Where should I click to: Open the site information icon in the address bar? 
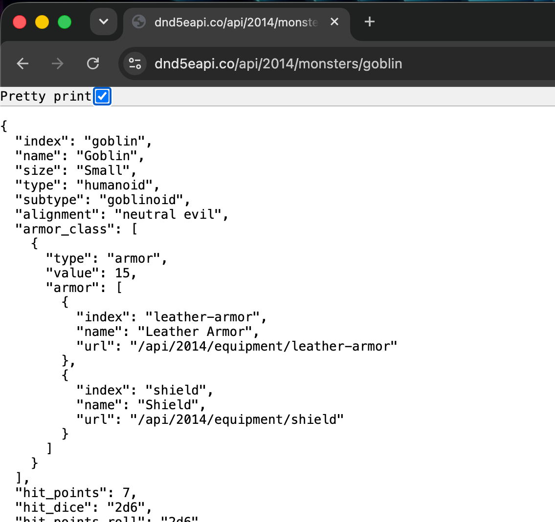coord(135,63)
